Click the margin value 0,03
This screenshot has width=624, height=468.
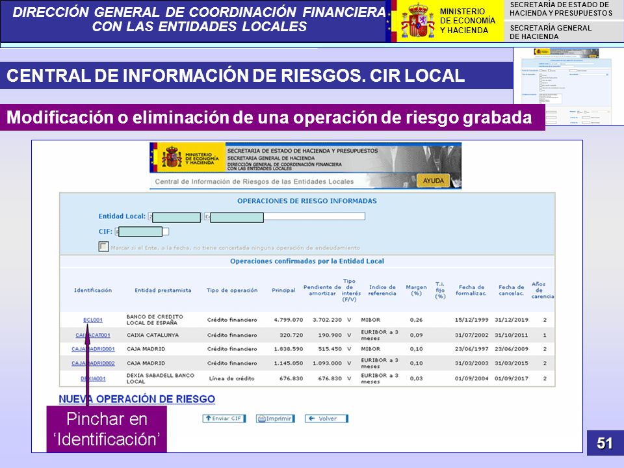(416, 378)
